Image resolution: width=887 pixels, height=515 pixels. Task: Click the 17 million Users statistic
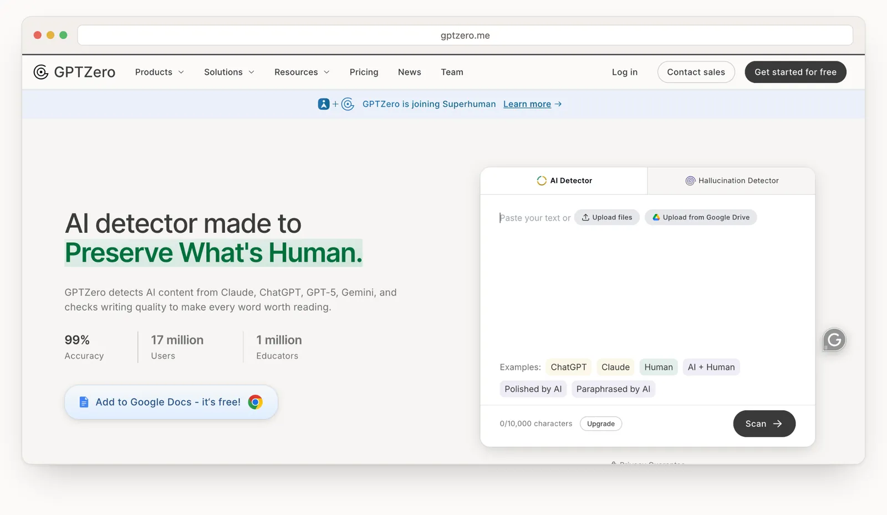click(177, 347)
